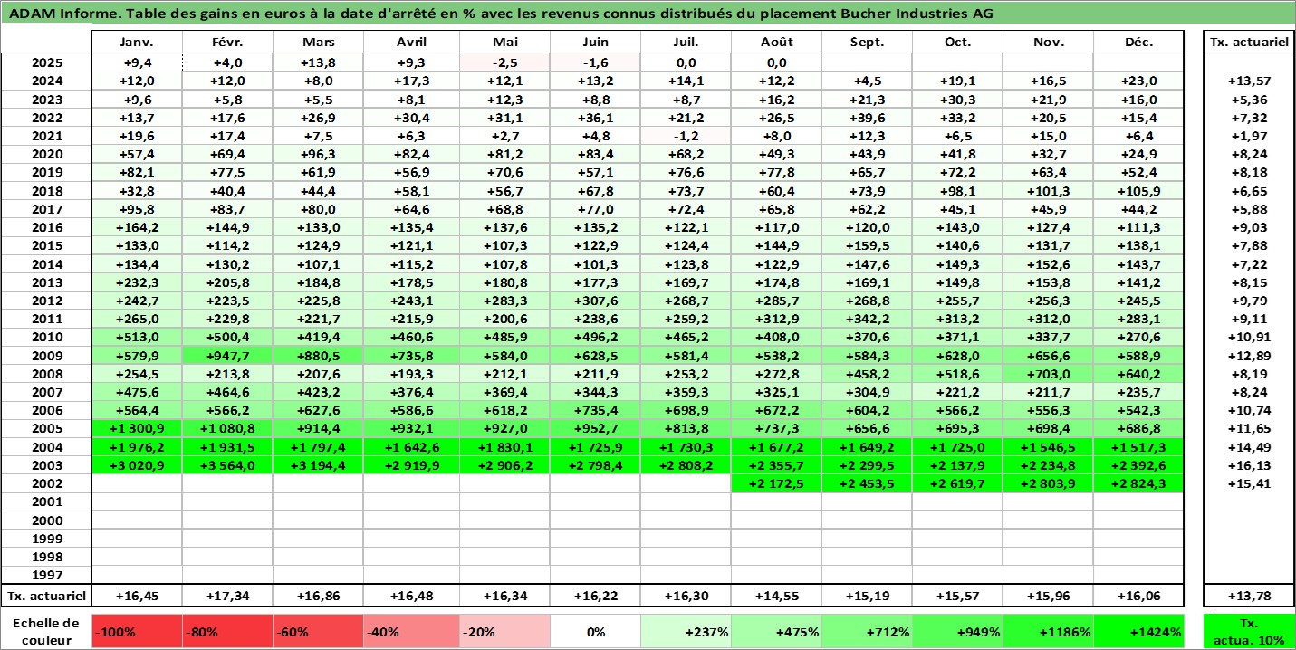Select the Mars column header

click(319, 43)
